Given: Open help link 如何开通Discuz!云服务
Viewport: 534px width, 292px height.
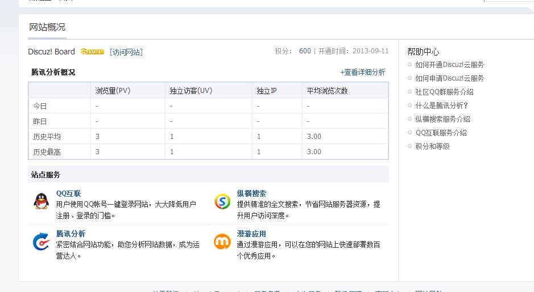Looking at the screenshot, I should pyautogui.click(x=449, y=65).
